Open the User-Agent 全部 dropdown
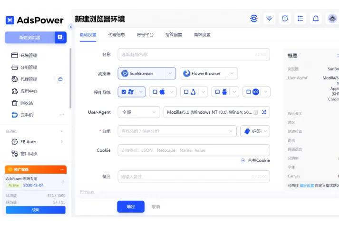Viewport: 339px width, 226px height. pyautogui.click(x=139, y=112)
